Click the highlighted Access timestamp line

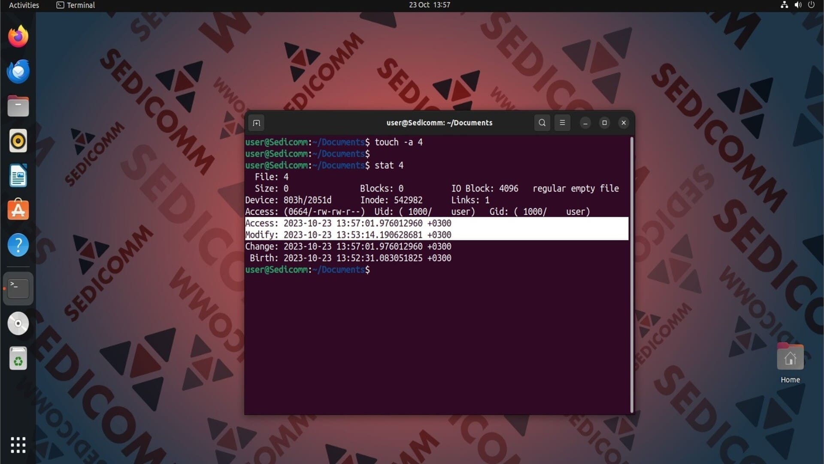tap(436, 223)
